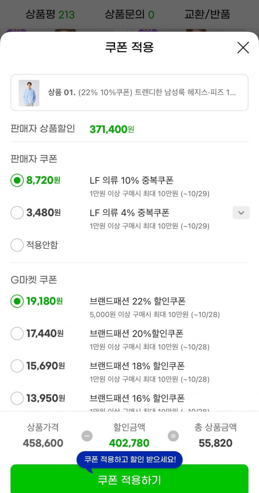Click the 브랜드패션 22% 할인쿠폰 label
Viewport: 259px width, 493px height.
[x=137, y=301]
